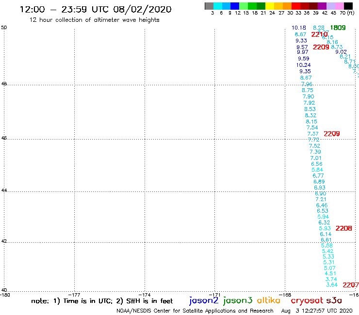359x315 pixels.
Task: Click the 'NOAA/NESDIS Center for Satellite Applications and Research' credit
Action: click(195, 311)
